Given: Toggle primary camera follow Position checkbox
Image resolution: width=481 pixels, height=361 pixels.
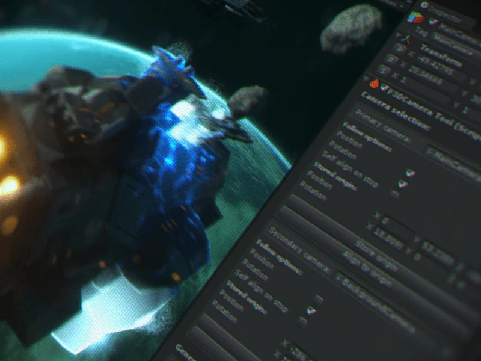Looking at the screenshot, I should 411,173.
